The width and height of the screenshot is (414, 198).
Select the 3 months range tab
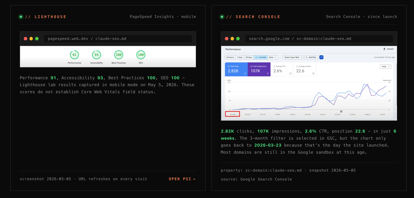click(261, 57)
